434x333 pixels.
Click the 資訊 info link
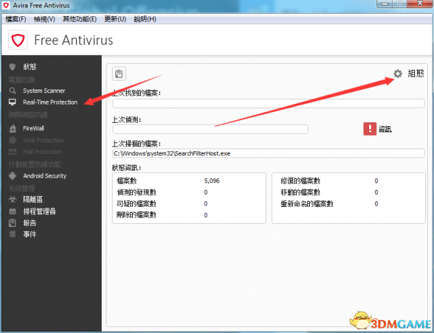click(385, 129)
